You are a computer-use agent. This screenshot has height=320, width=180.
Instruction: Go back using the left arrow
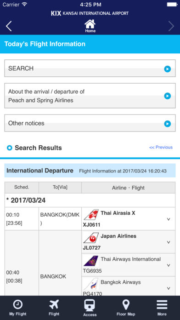pos(9,26)
